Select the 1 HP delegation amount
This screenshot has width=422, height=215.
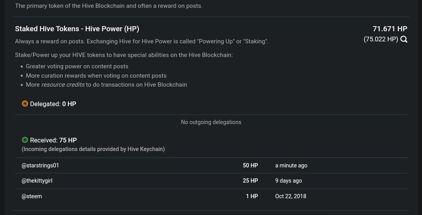coord(252,196)
